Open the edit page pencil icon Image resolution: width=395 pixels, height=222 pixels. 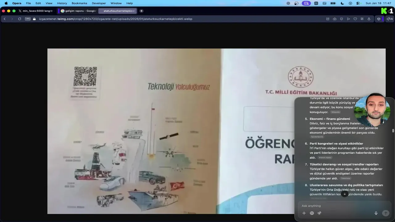point(328,19)
